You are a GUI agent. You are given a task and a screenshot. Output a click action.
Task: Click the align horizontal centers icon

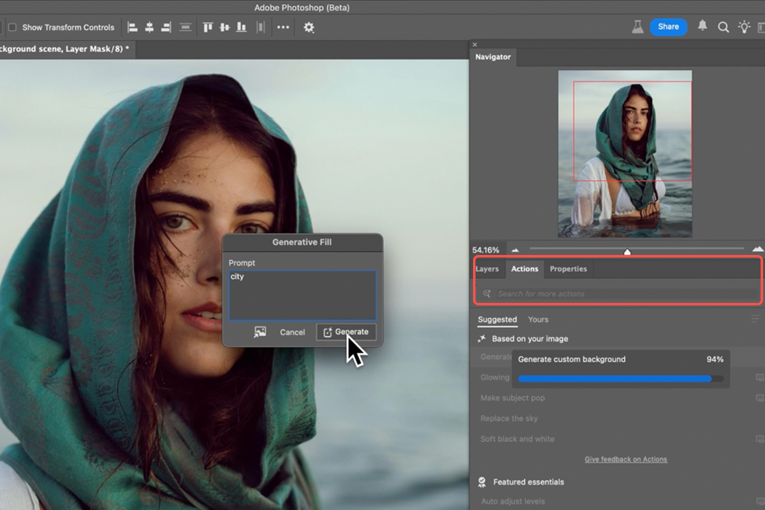(x=149, y=27)
